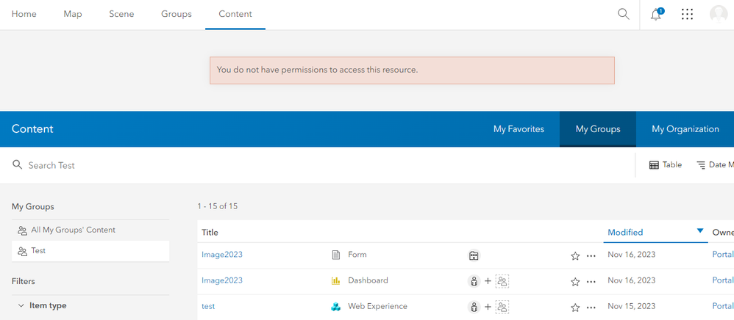The height and width of the screenshot is (320, 734).
Task: Switch to My Organization tab
Action: pyautogui.click(x=685, y=129)
